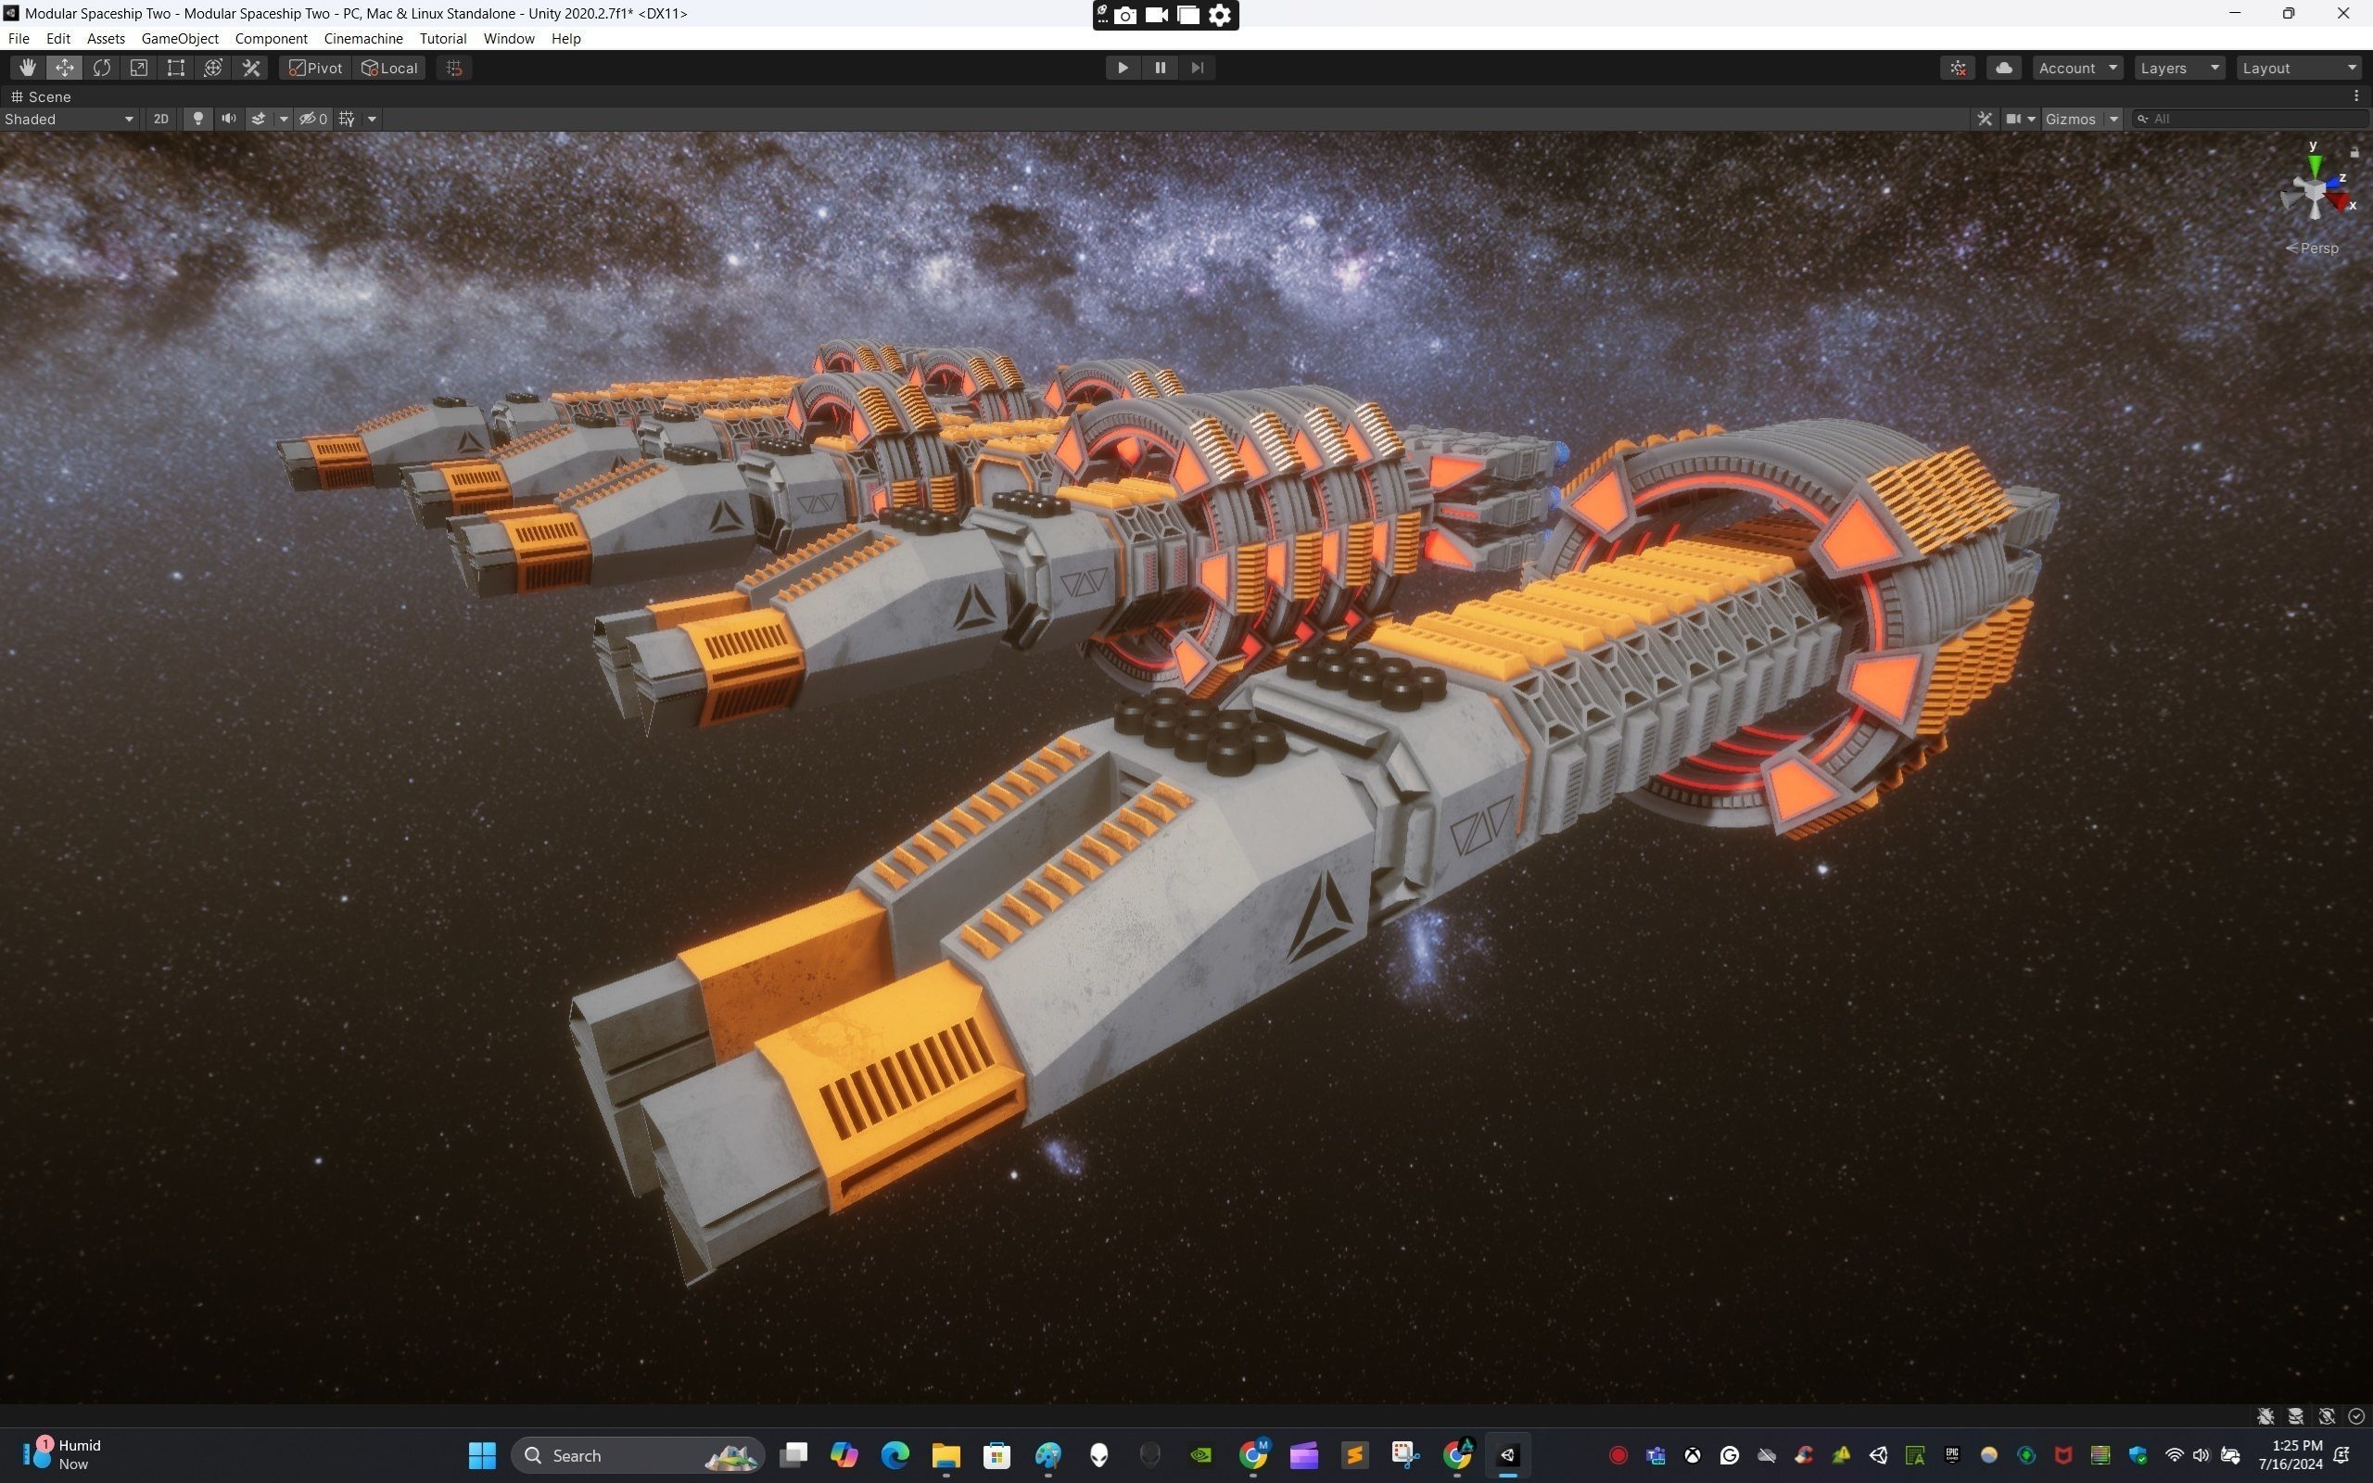Viewport: 2373px width, 1483px height.
Task: Open Xbox tray icon
Action: (x=1693, y=1455)
